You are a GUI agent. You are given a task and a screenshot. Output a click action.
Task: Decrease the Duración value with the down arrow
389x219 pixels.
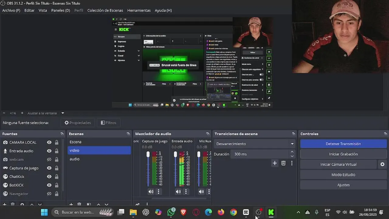click(x=292, y=156)
